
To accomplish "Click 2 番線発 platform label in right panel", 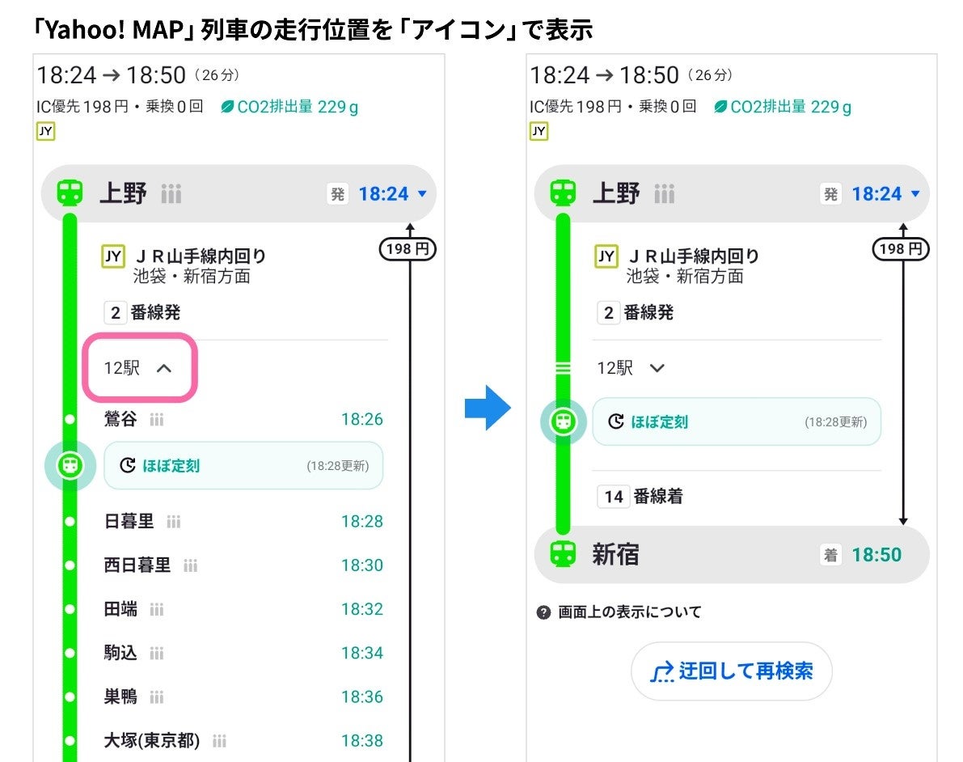I will tap(635, 312).
